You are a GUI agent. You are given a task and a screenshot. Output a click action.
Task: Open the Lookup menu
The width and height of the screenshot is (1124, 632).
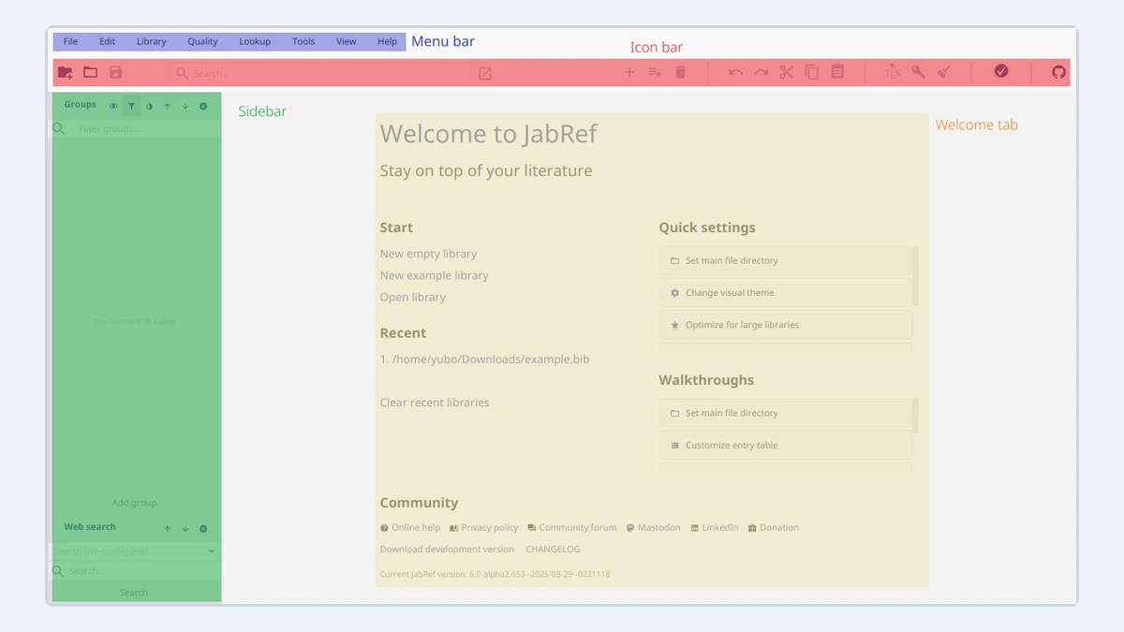coord(255,42)
